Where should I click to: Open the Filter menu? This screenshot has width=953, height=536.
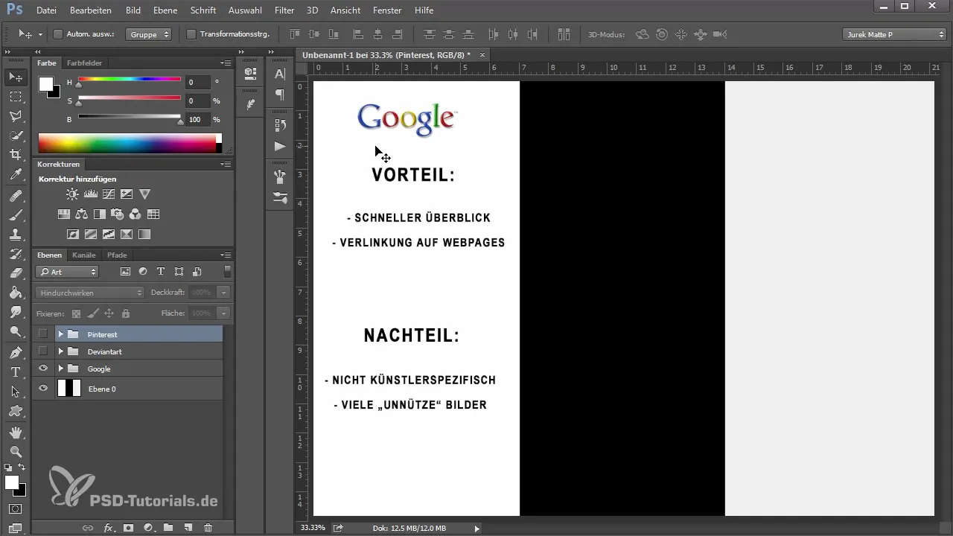click(x=284, y=10)
